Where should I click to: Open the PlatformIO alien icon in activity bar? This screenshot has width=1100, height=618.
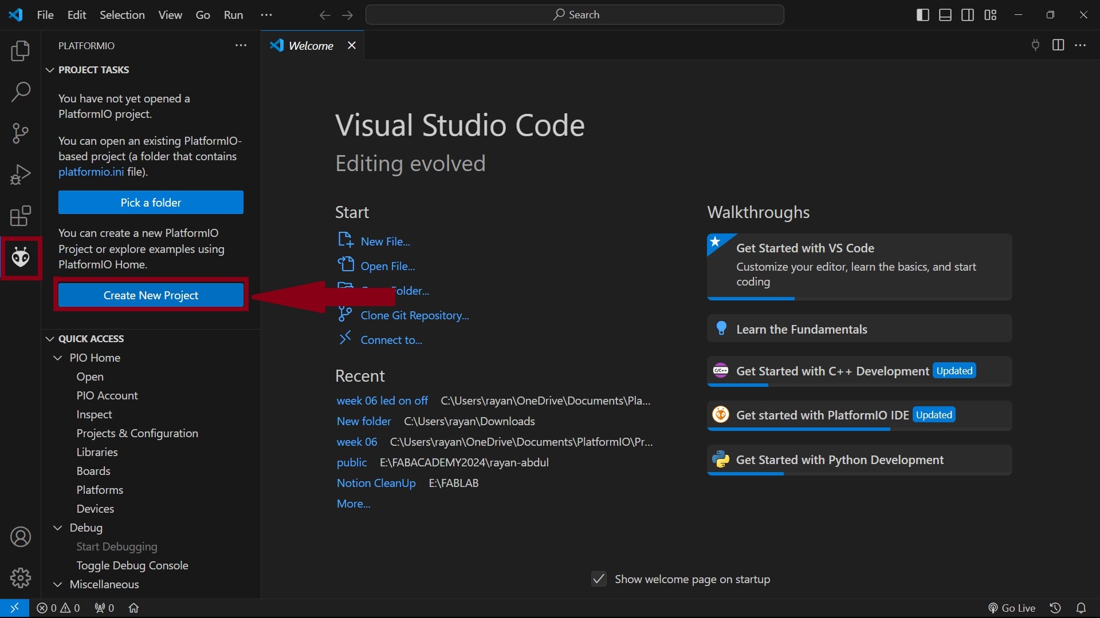click(21, 258)
